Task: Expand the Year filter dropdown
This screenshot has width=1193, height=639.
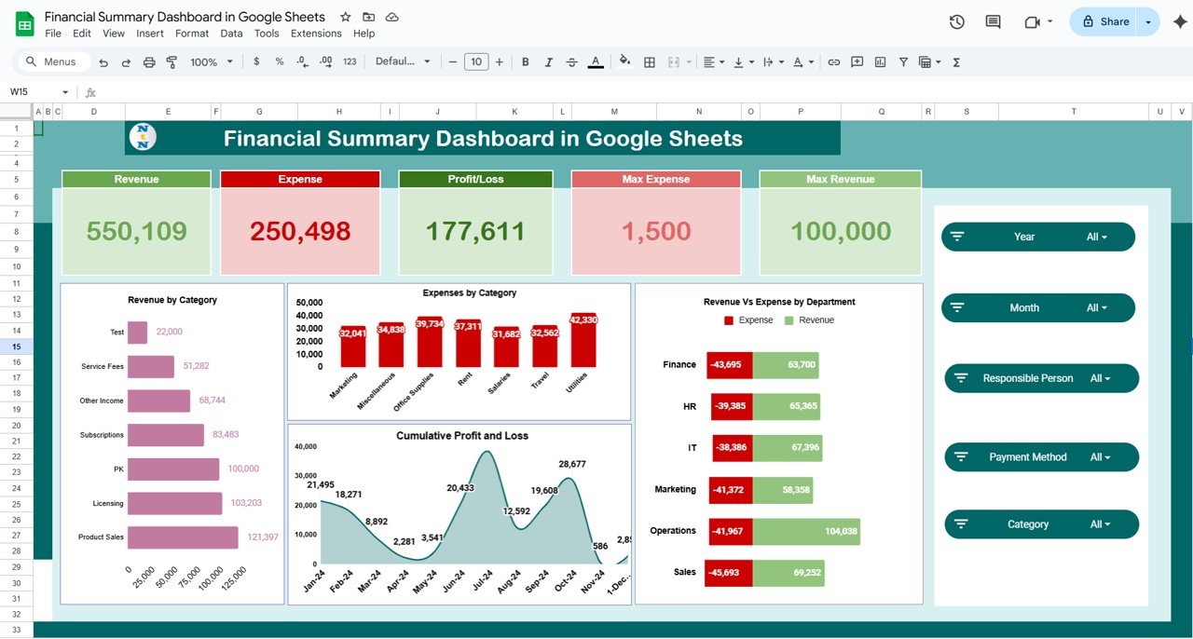Action: (1097, 237)
